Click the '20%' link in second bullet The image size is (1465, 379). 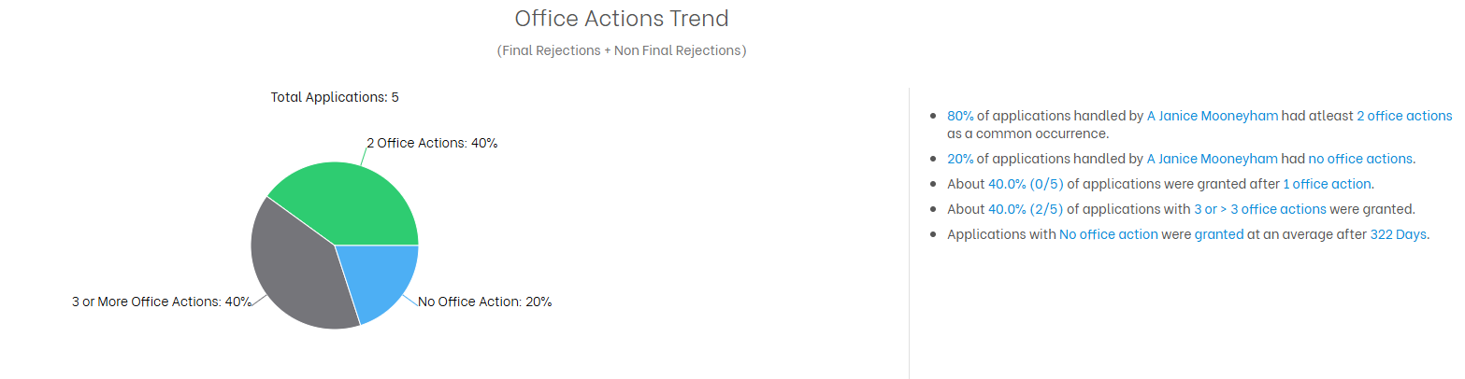pos(960,159)
